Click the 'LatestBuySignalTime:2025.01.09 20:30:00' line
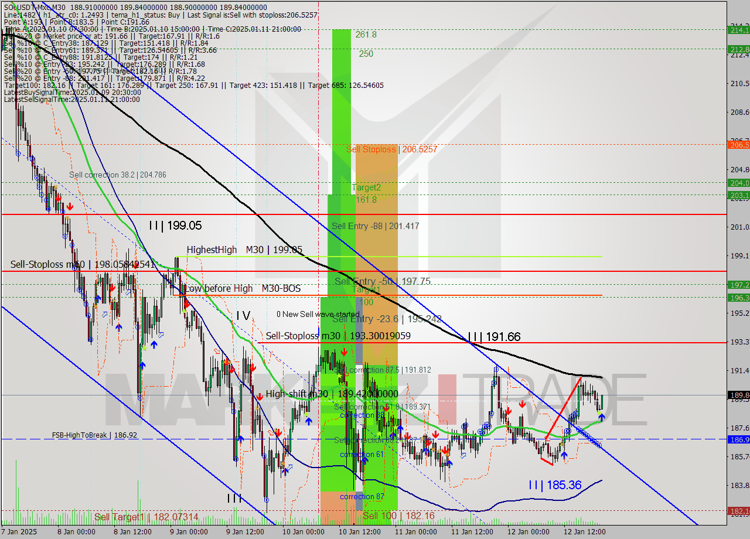The height and width of the screenshot is (539, 750). click(72, 93)
